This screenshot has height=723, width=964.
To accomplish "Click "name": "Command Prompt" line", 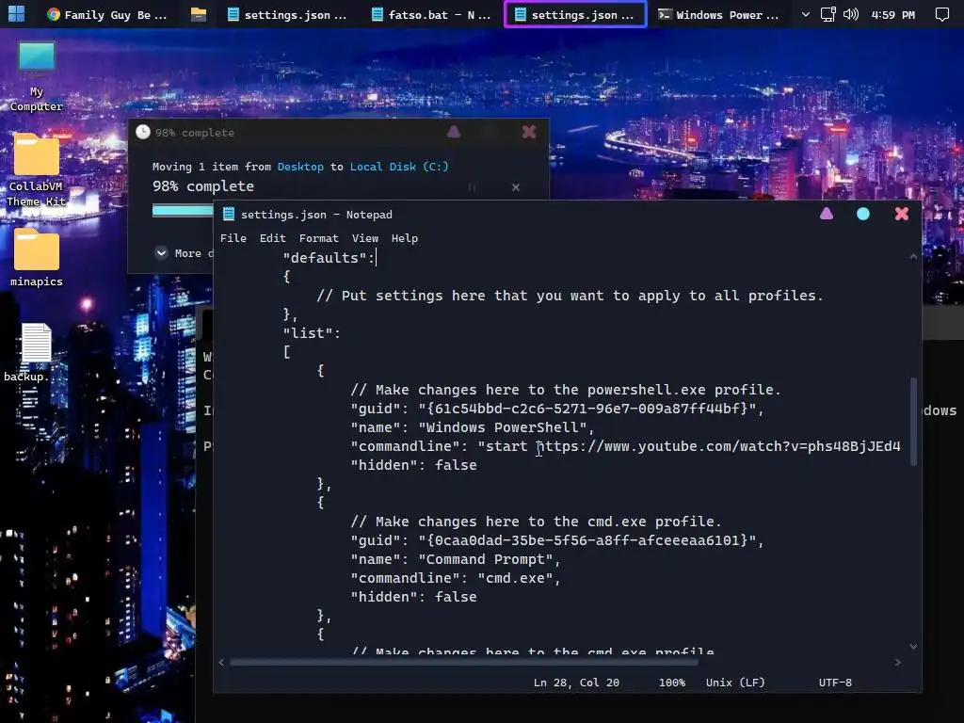I will 456,559.
